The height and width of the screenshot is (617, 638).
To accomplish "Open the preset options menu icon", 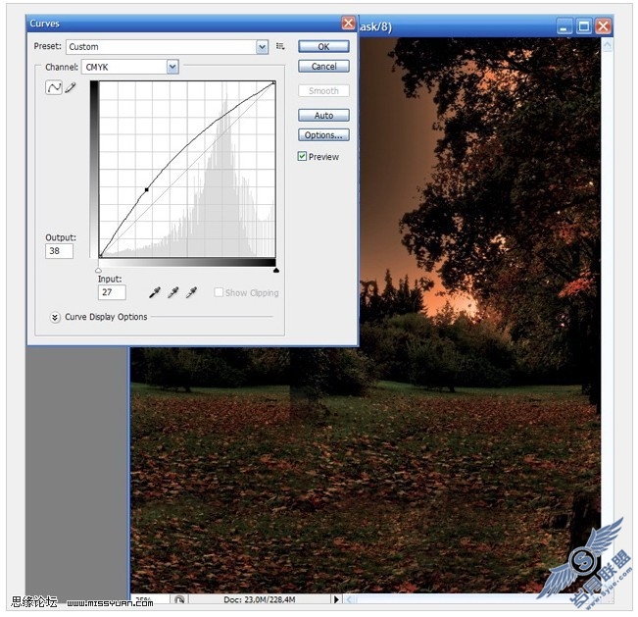I will pyautogui.click(x=280, y=46).
